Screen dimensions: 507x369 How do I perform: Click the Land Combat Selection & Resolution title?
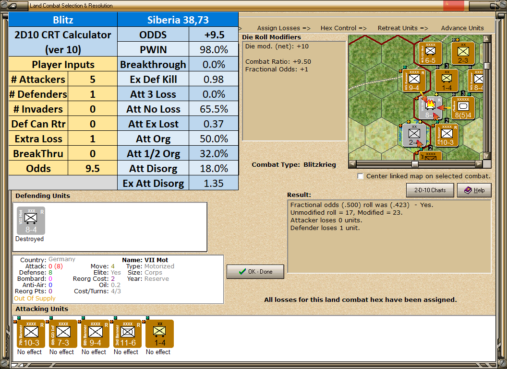71,5
